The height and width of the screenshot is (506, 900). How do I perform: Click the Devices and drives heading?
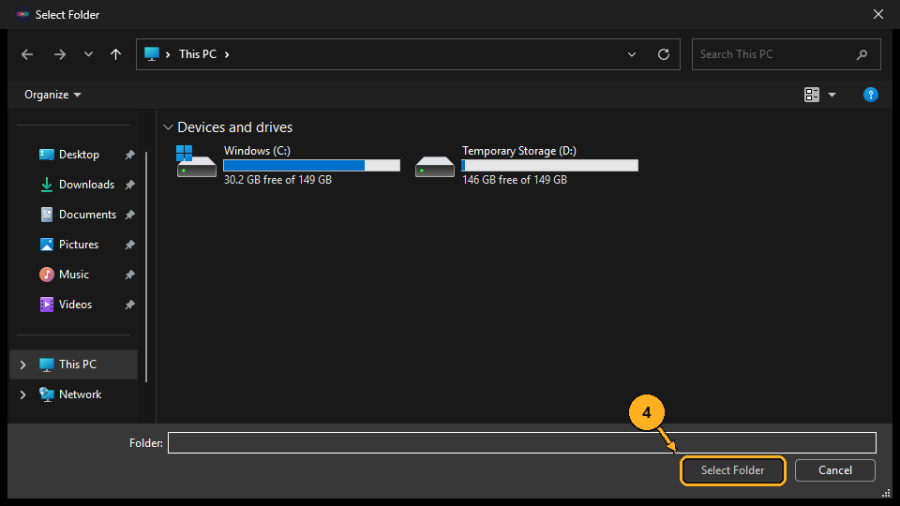pos(234,127)
